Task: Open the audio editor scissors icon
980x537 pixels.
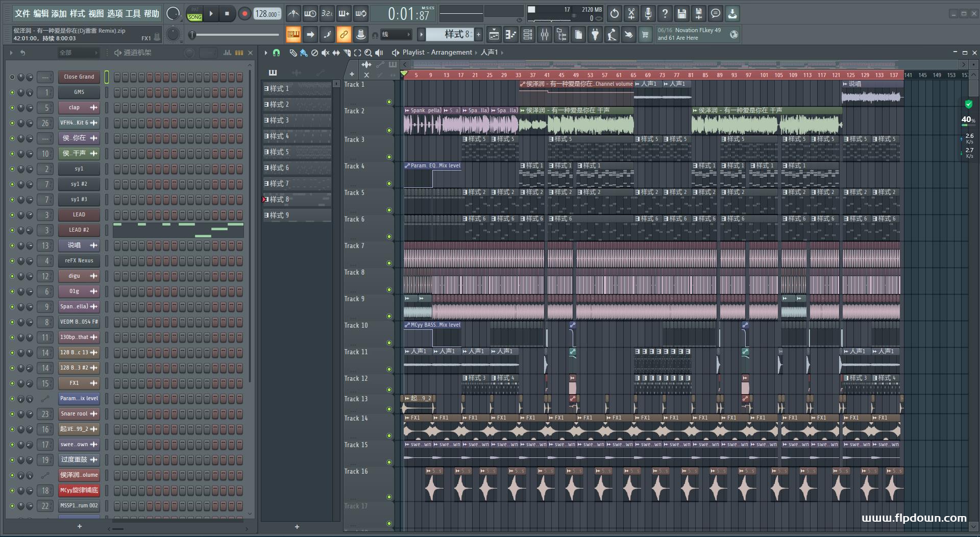Action: 631,14
